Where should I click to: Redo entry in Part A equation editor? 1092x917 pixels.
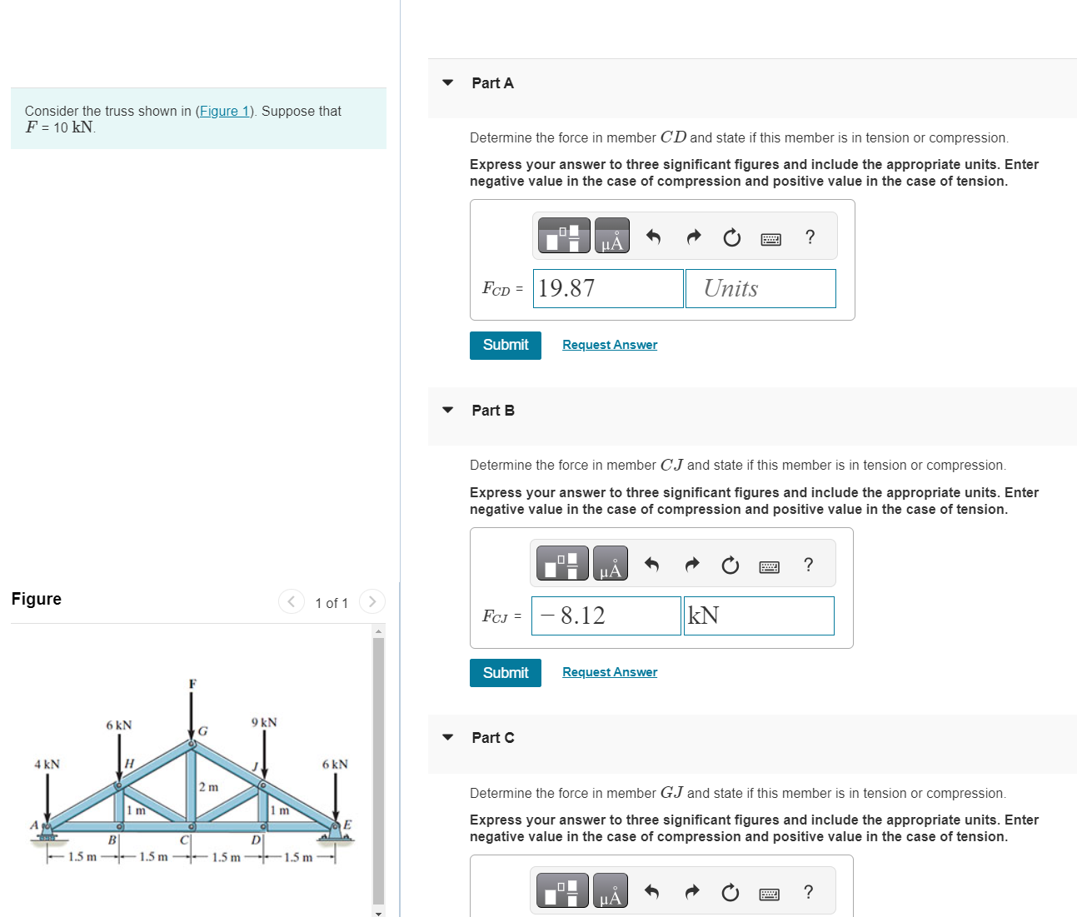tap(693, 237)
